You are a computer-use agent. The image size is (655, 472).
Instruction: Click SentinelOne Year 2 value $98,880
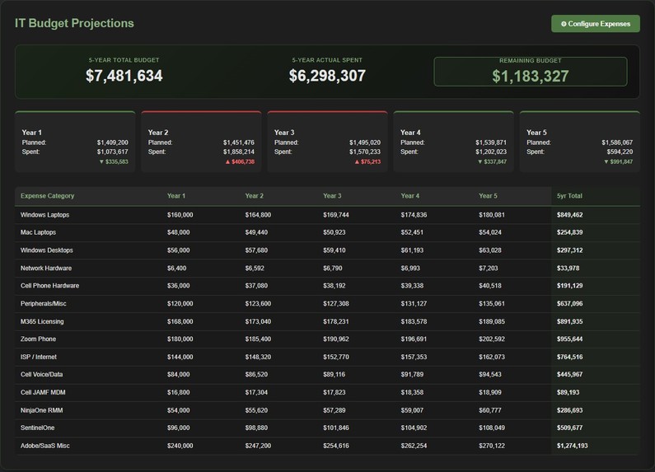click(x=256, y=428)
